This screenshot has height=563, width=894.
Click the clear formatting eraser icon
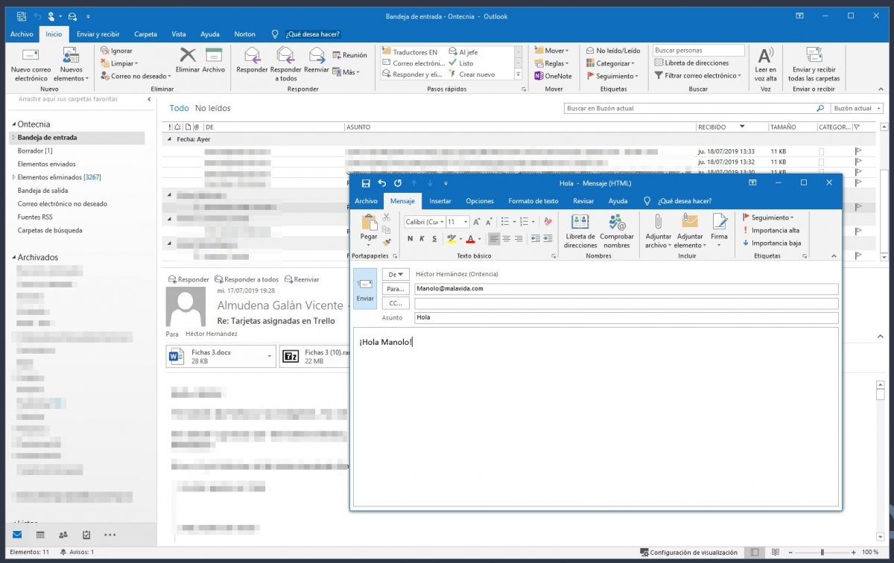pyautogui.click(x=548, y=222)
